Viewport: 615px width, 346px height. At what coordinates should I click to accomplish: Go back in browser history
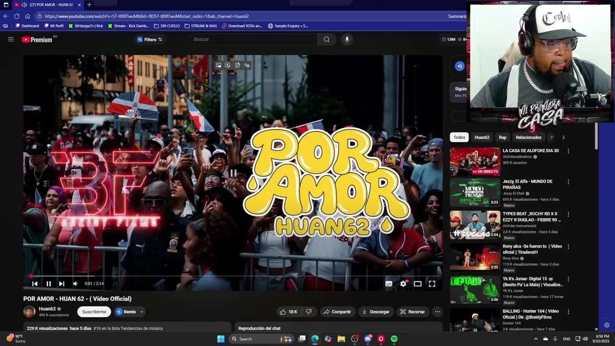point(6,16)
